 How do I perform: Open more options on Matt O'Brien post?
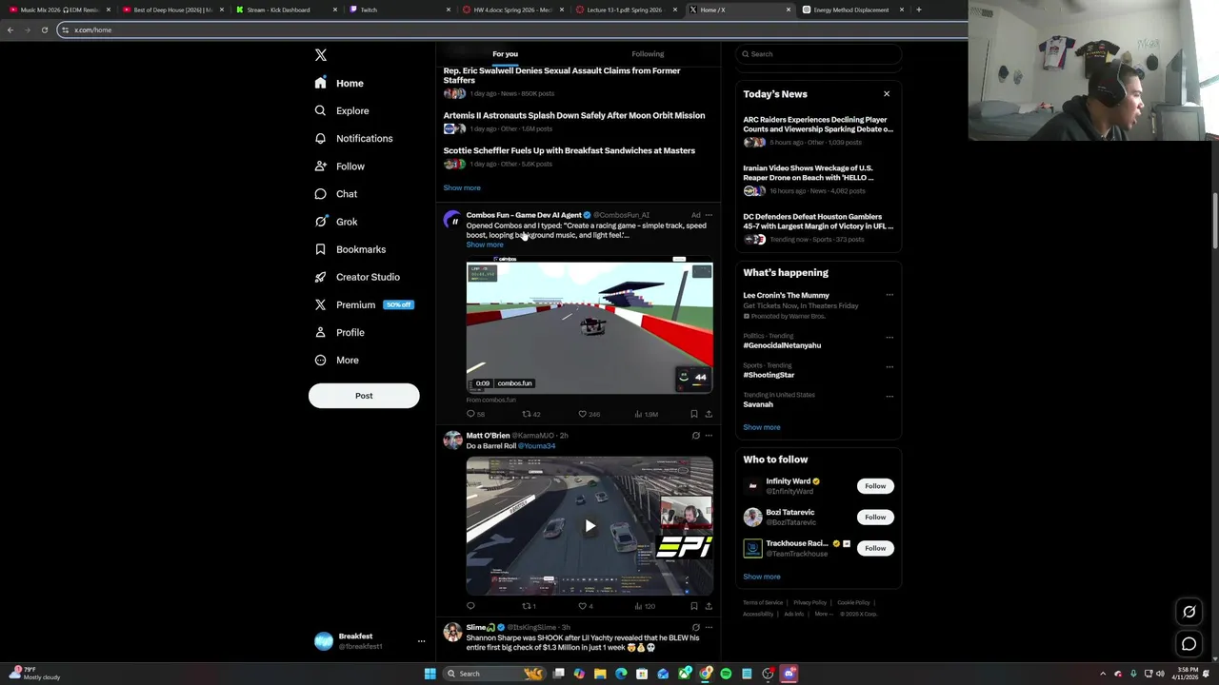(x=709, y=436)
